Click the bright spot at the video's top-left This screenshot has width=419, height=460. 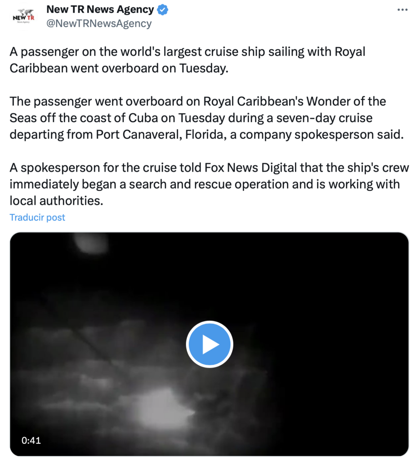(x=89, y=243)
